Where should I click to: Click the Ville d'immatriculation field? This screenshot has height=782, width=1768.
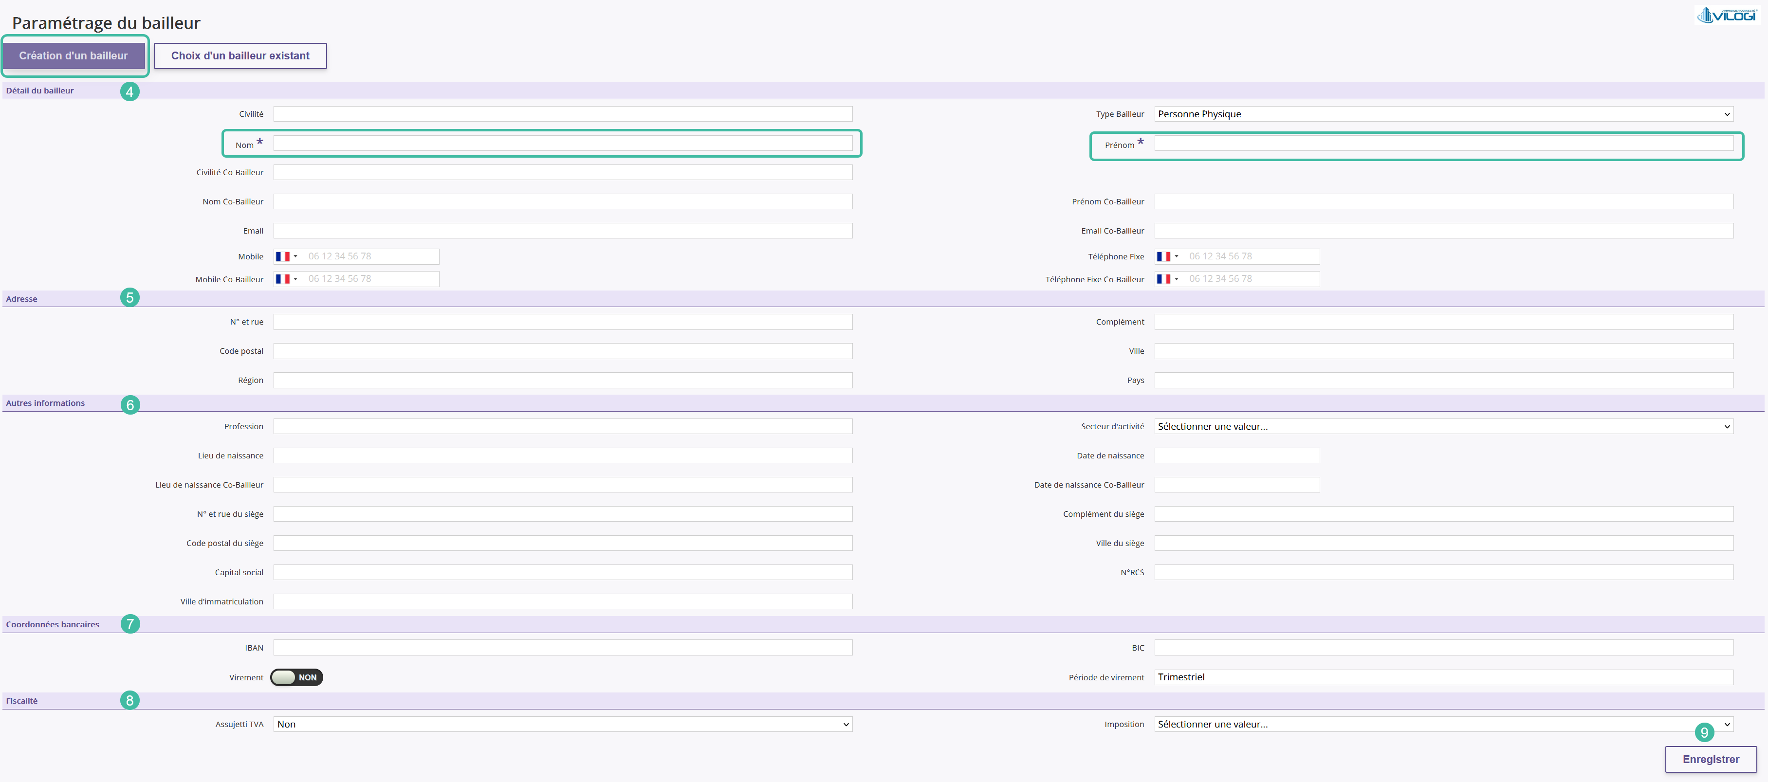563,601
